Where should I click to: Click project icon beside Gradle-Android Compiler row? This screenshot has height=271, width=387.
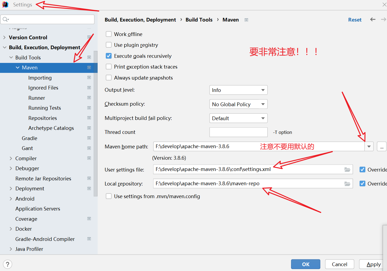click(89, 239)
